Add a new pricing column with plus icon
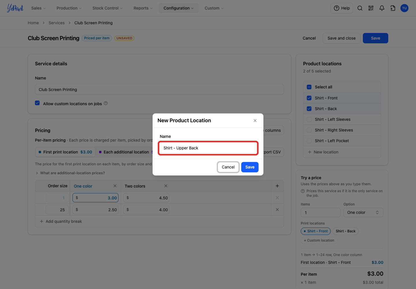 coord(277,186)
